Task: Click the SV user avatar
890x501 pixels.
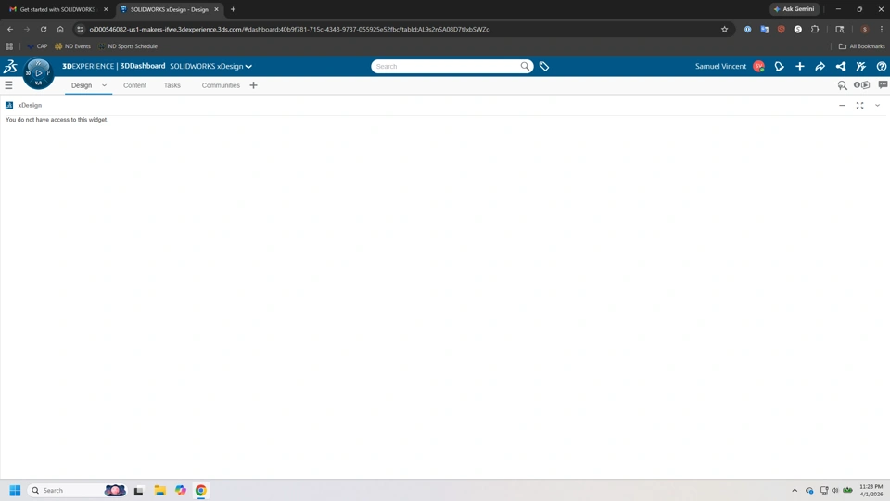Action: (x=759, y=67)
